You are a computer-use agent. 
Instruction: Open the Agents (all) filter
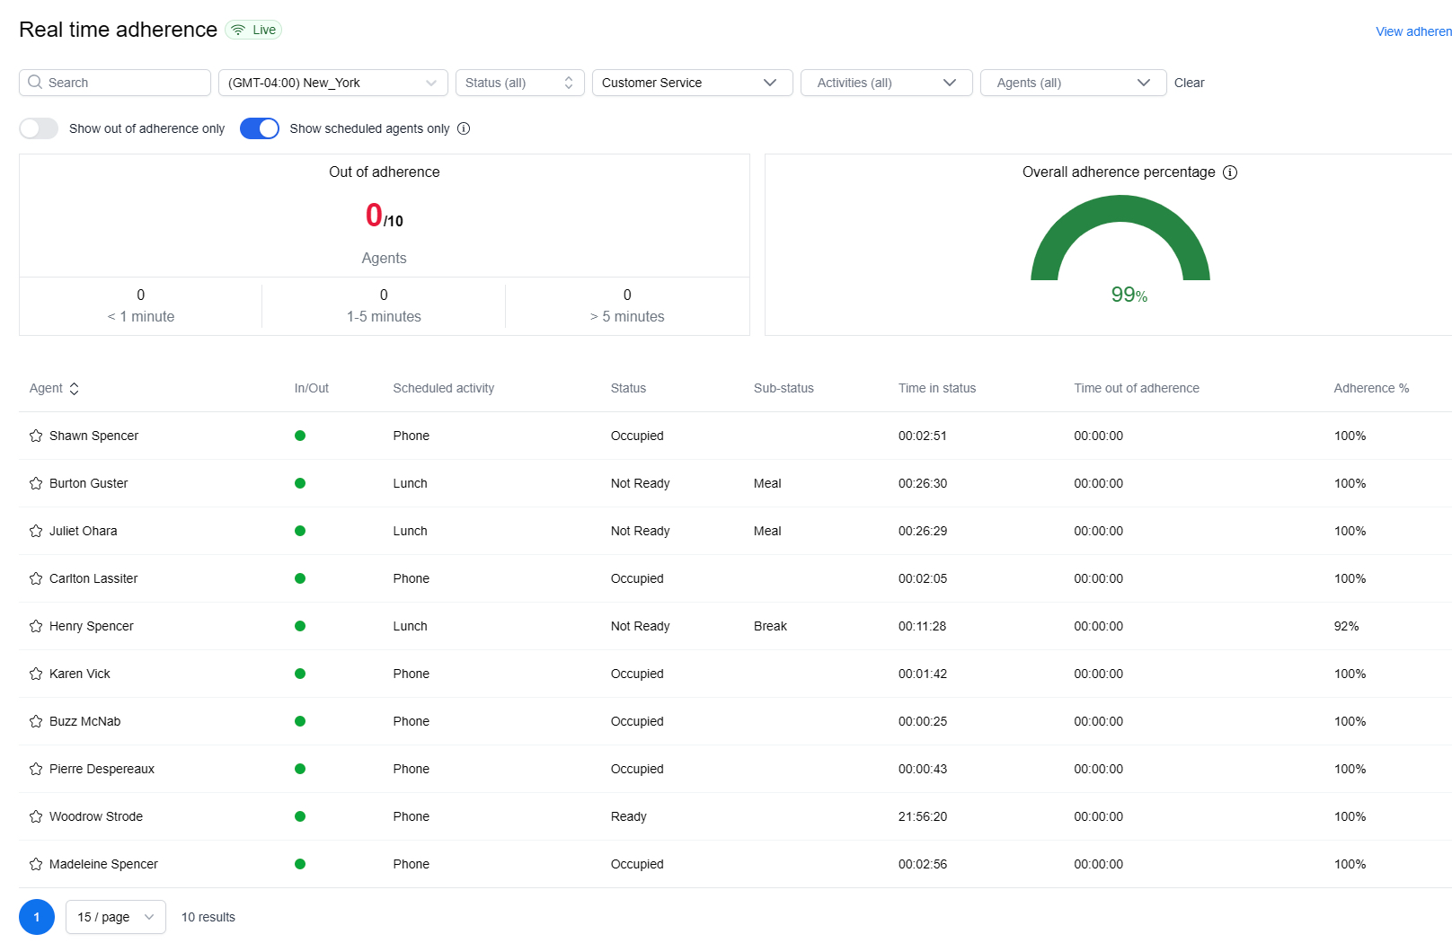tap(1073, 83)
